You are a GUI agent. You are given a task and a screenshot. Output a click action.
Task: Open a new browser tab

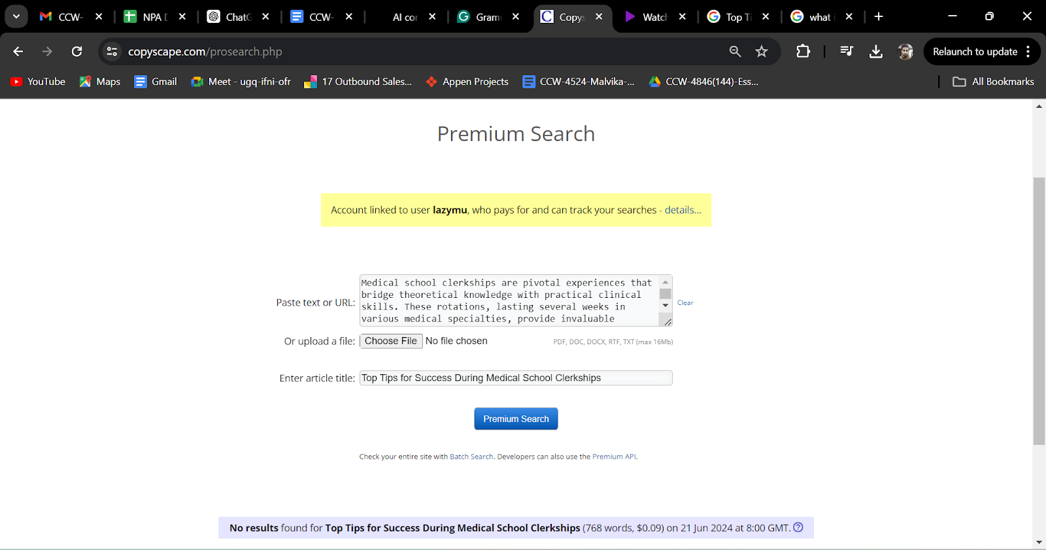(x=879, y=17)
